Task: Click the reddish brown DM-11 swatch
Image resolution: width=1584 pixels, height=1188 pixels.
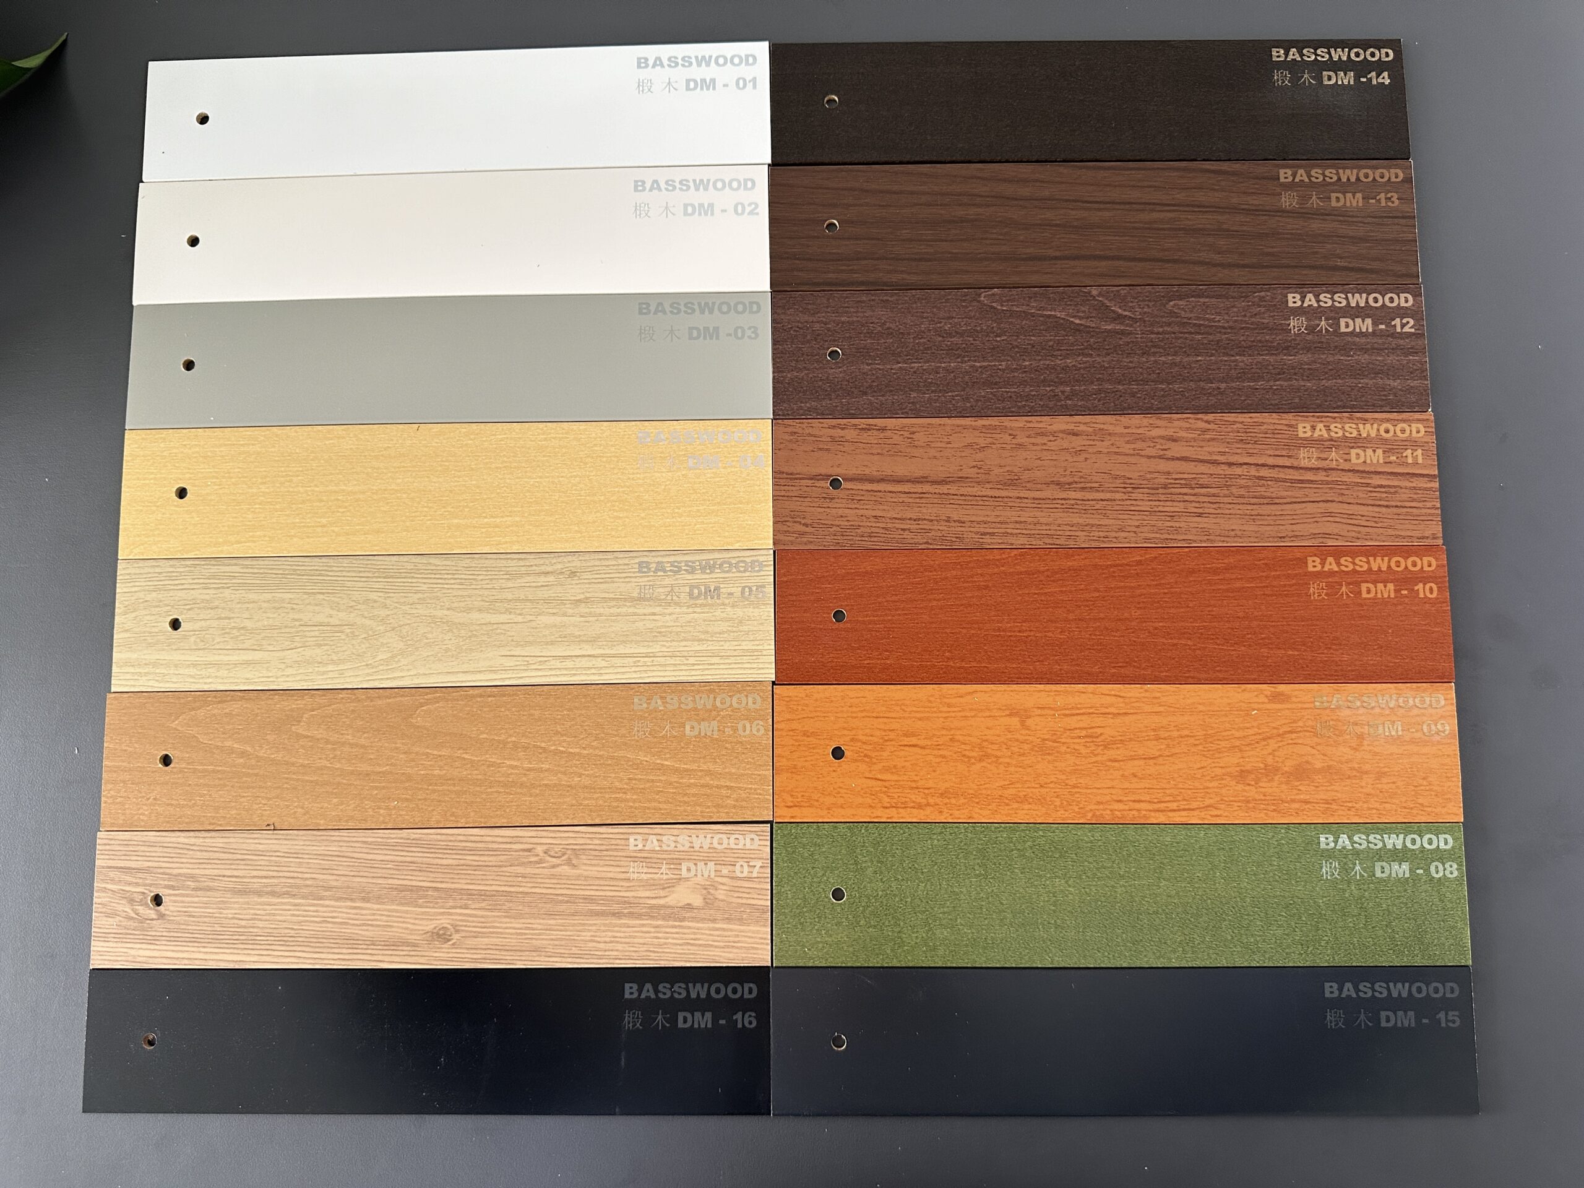Action: pos(1106,483)
